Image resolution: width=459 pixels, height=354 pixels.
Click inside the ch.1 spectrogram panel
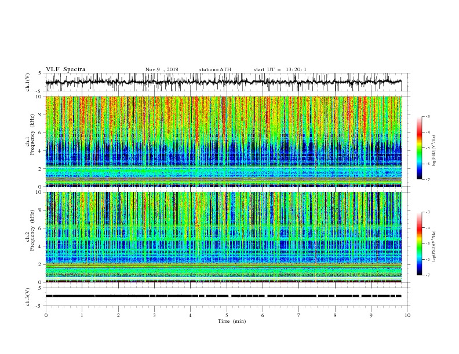(223, 141)
